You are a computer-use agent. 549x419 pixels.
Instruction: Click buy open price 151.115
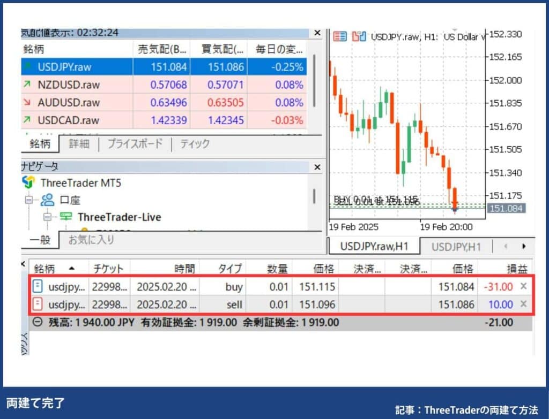click(317, 286)
